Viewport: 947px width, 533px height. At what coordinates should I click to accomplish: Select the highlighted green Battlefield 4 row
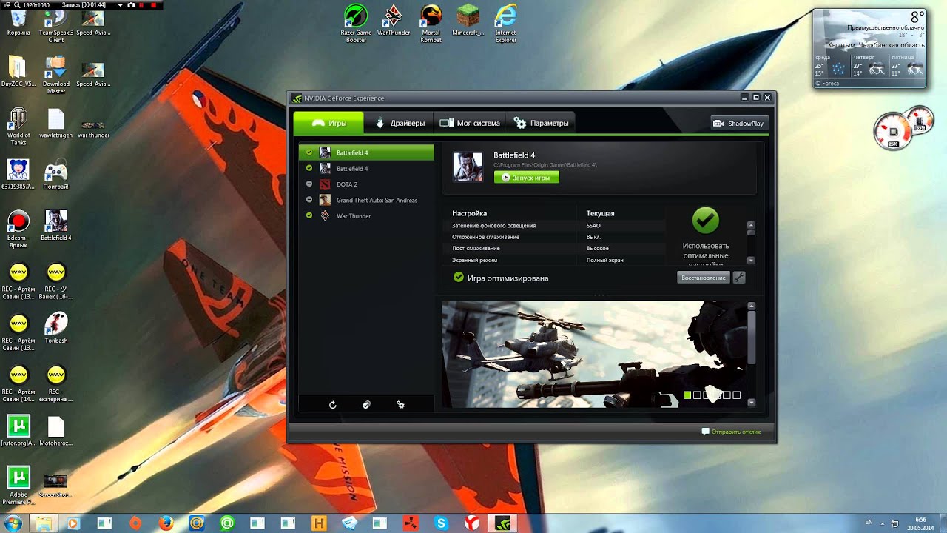click(x=366, y=152)
